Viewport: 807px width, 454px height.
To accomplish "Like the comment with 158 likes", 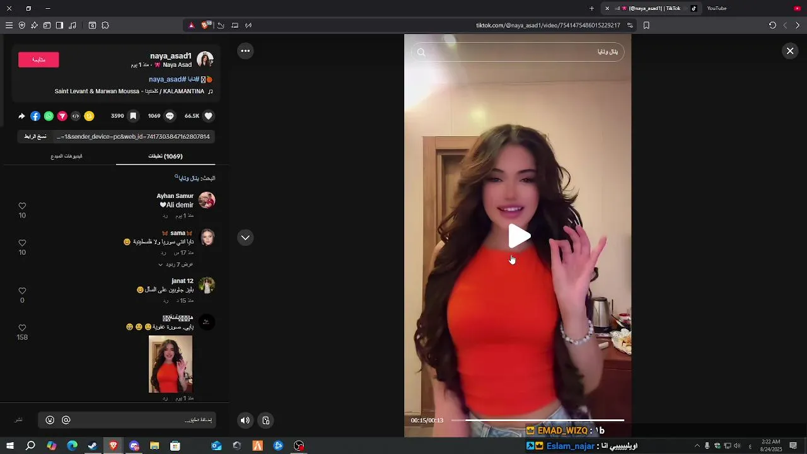I will click(22, 328).
